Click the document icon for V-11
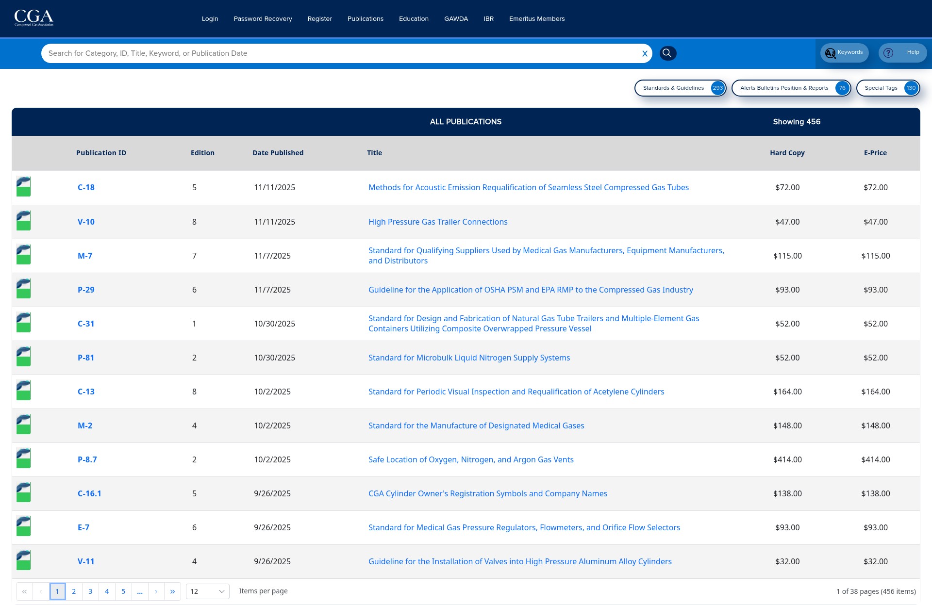932x605 pixels. (x=23, y=560)
